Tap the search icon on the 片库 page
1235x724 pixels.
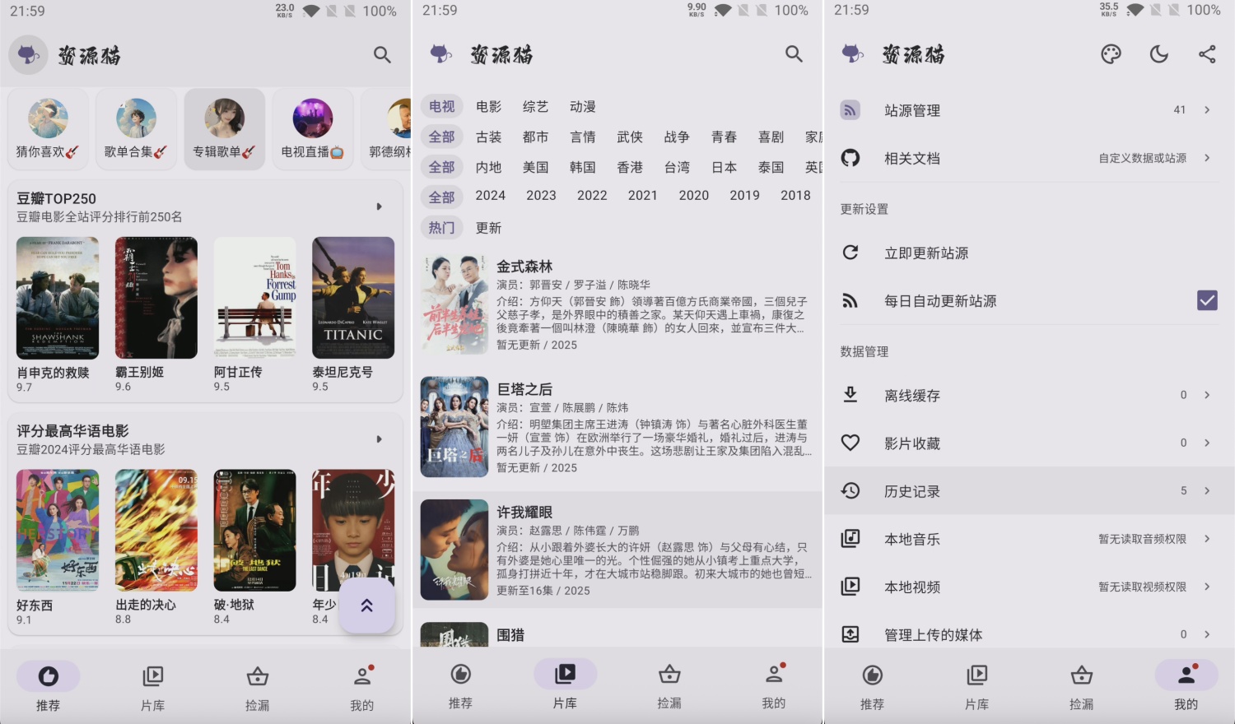794,54
